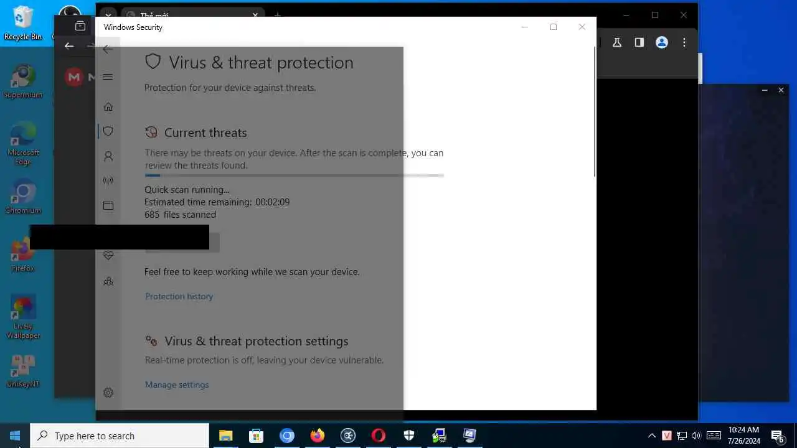Viewport: 797px width, 448px height.
Task: Open the Supermium desktop shortcut
Action: (x=23, y=81)
